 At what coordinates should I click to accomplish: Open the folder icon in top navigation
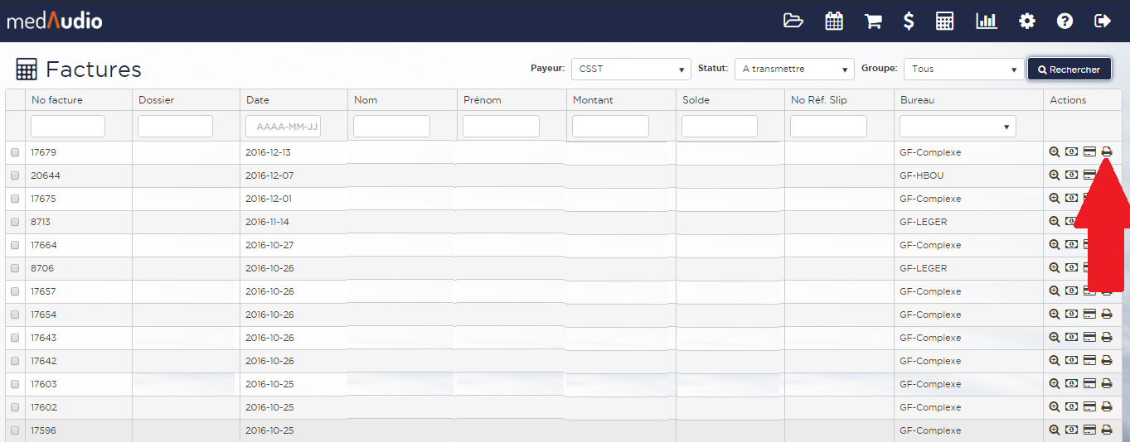[793, 21]
